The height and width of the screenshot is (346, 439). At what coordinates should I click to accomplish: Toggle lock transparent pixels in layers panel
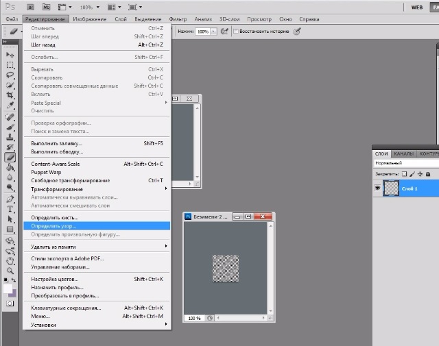pyautogui.click(x=405, y=175)
